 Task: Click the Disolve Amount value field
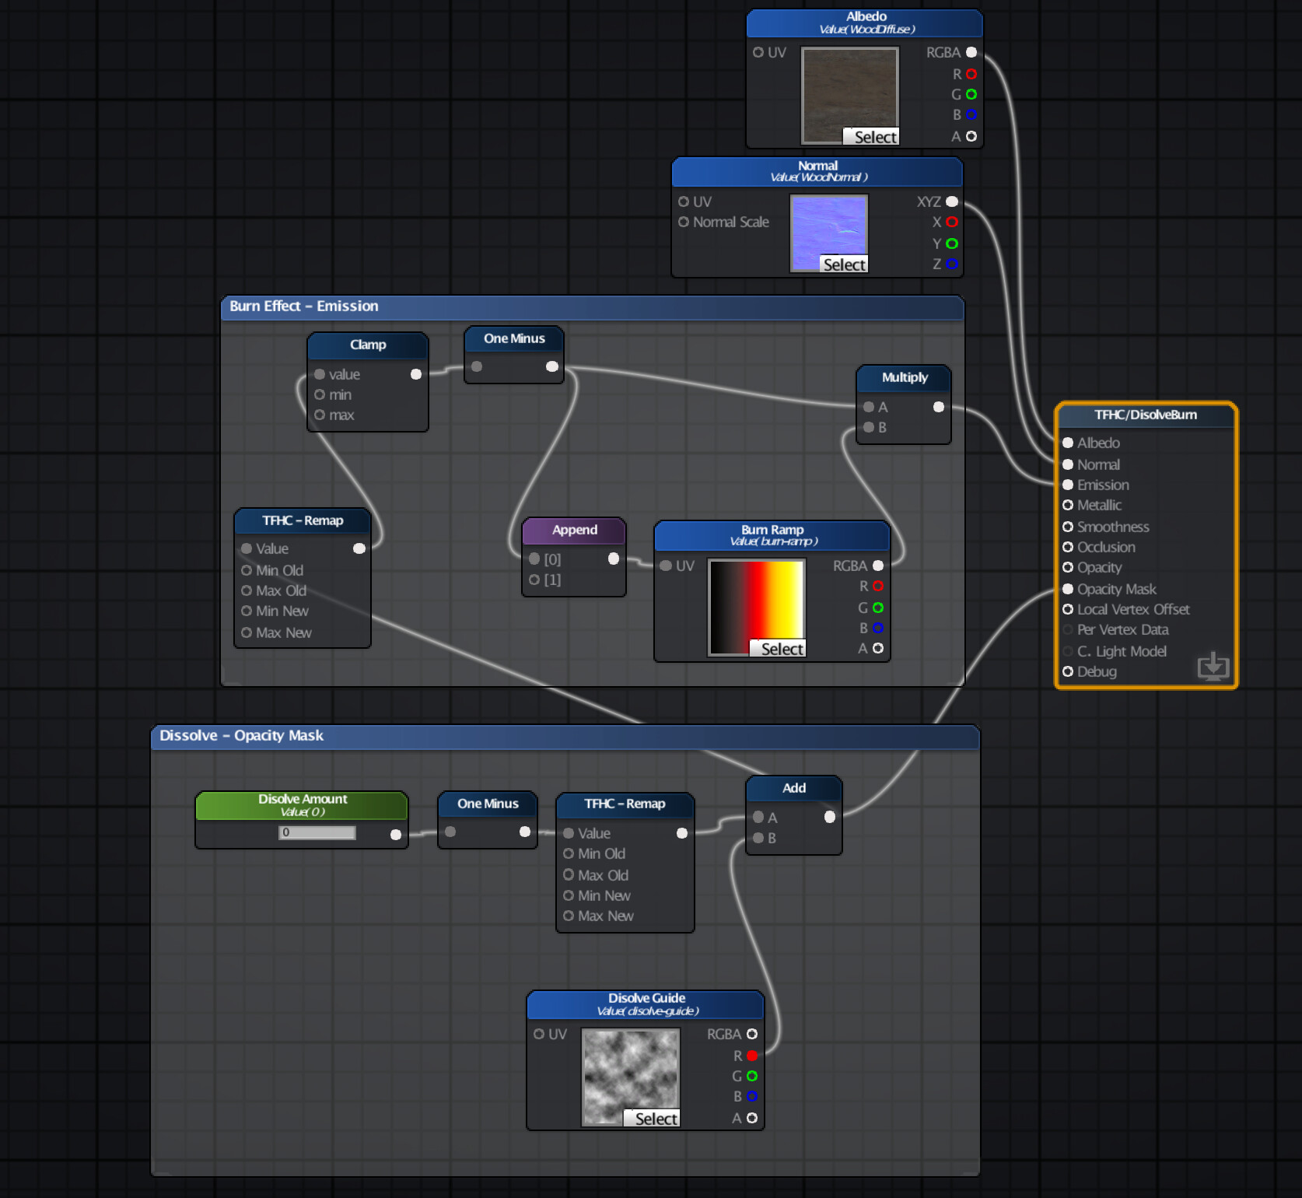coord(316,832)
